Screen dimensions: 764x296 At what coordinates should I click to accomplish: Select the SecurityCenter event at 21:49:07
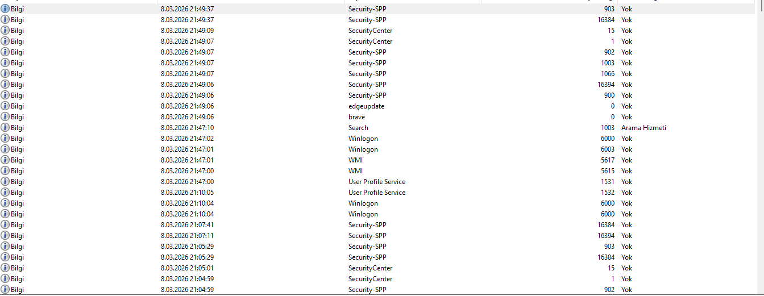click(377, 41)
